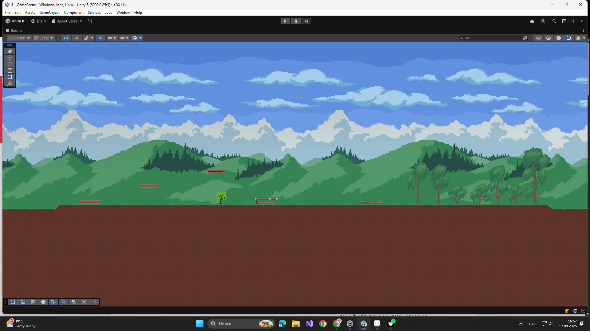Select wireframe draw mode sphere
This screenshot has height=331, width=590.
(x=538, y=38)
